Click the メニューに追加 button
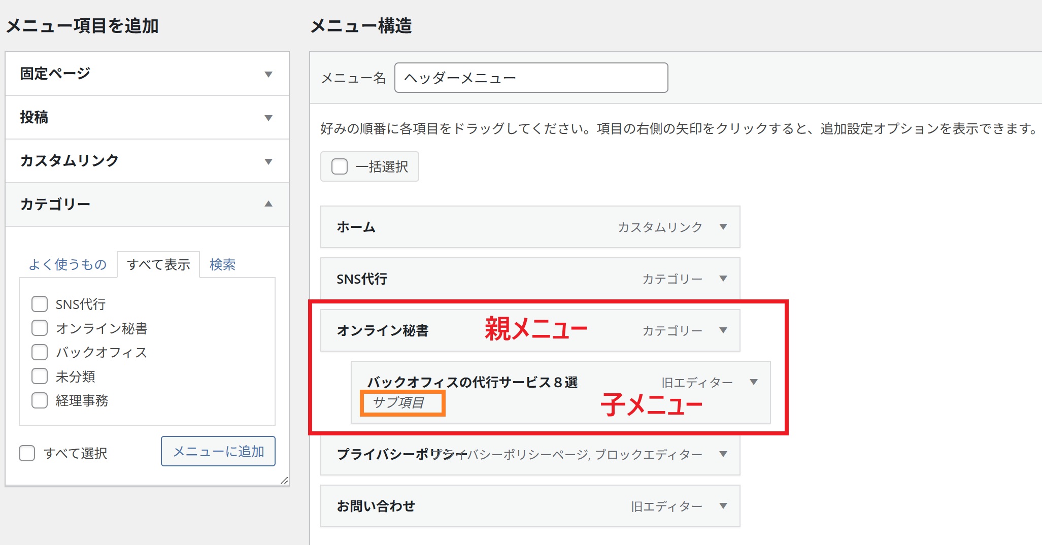 pyautogui.click(x=218, y=451)
